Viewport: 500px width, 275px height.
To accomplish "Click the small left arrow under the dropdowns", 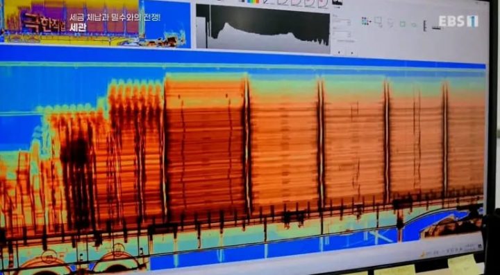I will pos(339,53).
